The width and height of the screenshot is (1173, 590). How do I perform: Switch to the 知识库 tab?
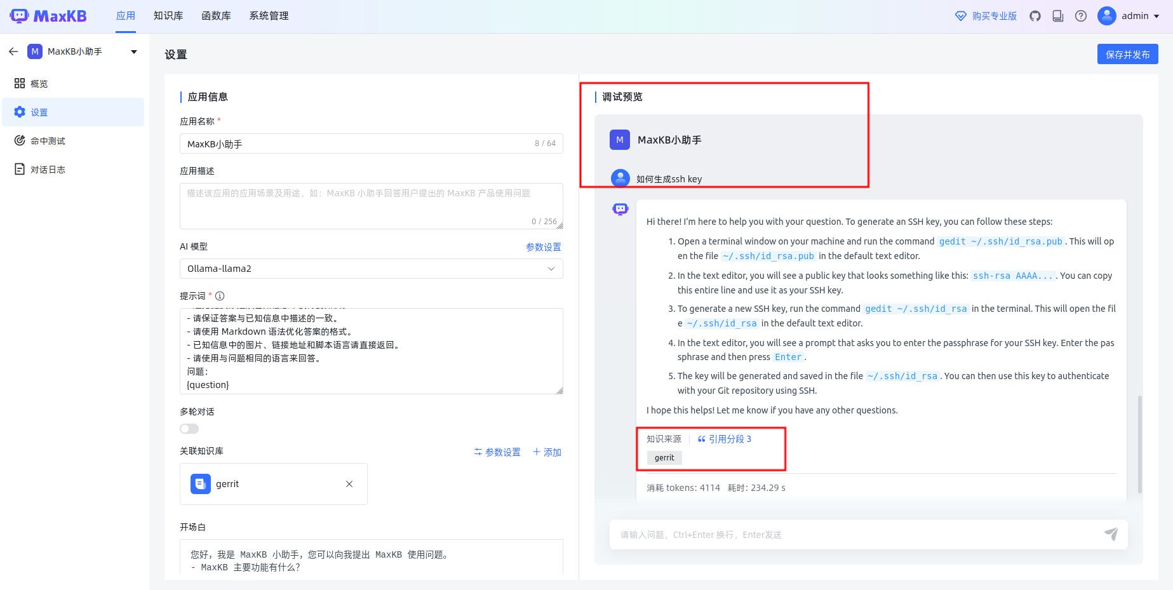pos(168,16)
